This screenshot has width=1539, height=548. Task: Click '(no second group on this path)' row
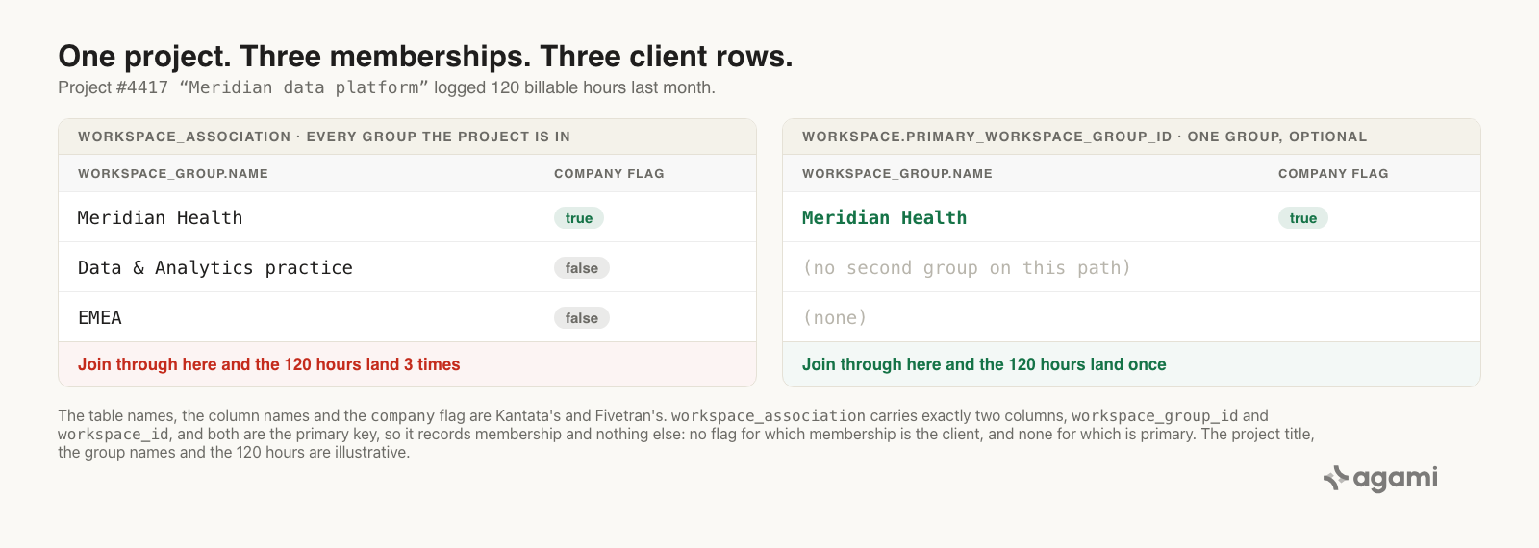pos(1131,267)
